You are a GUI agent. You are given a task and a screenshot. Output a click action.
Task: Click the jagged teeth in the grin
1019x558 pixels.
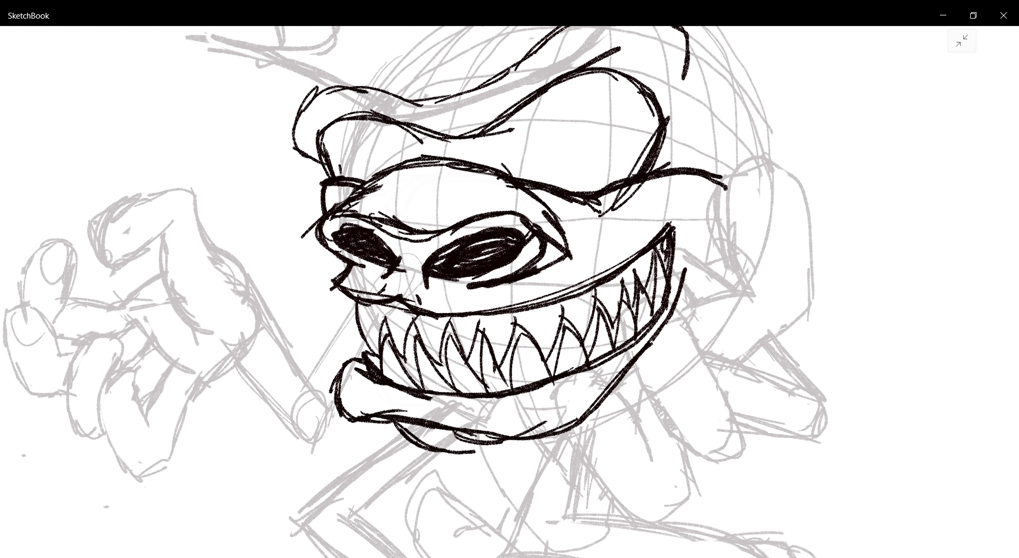509,345
